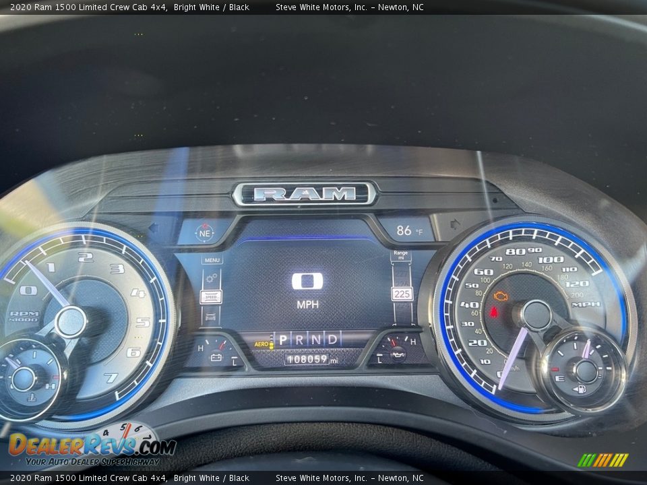The image size is (647, 485).
Task: Click the fuel gauge needle hub
Action: 586,371
